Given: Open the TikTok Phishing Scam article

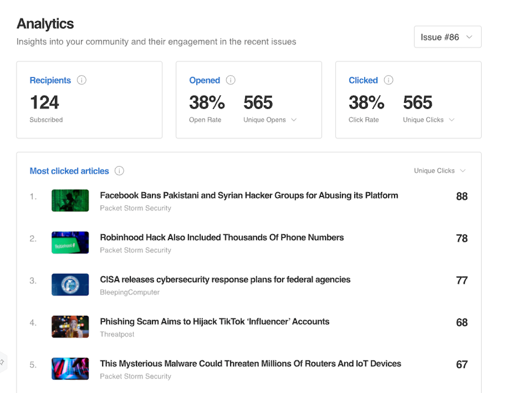Looking at the screenshot, I should [x=214, y=322].
